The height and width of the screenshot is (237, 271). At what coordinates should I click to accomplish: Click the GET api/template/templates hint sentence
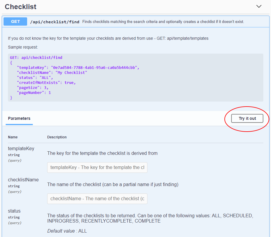click(108, 38)
